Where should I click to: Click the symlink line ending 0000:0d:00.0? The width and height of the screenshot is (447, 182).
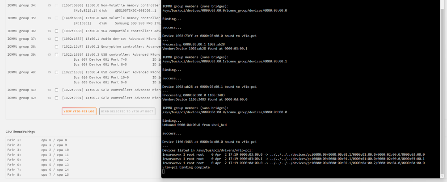pyautogui.click(x=293, y=163)
